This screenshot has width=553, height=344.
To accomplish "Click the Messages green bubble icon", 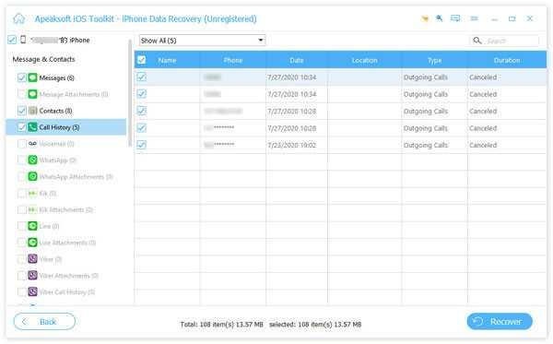I will (33, 77).
